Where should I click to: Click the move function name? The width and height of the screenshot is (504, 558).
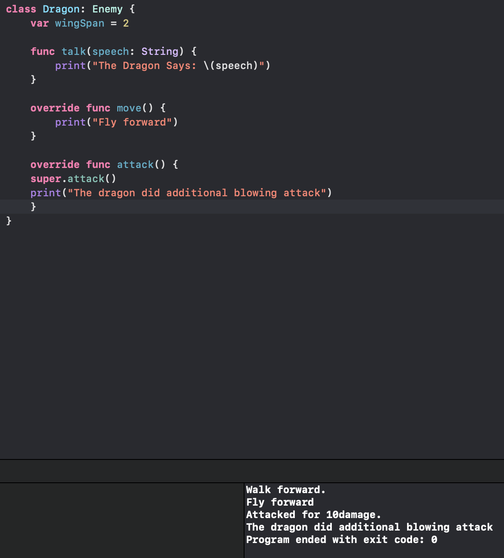click(129, 108)
